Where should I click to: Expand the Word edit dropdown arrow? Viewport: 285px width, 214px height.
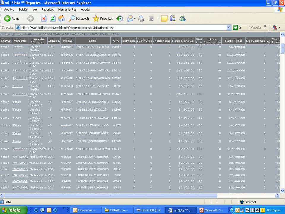158,18
